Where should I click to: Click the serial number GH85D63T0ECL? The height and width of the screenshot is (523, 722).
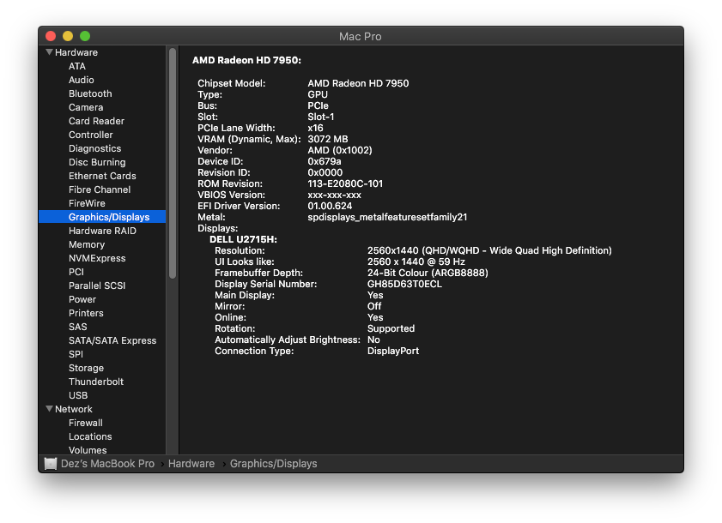404,285
